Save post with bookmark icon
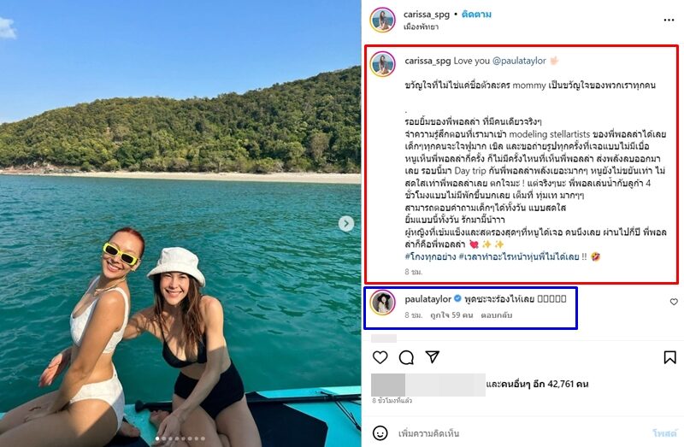This screenshot has width=684, height=447. coord(669,356)
